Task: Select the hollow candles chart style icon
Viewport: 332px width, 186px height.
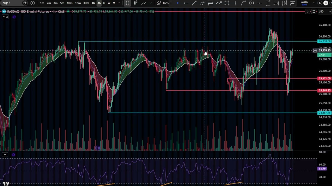Action: 135,3
